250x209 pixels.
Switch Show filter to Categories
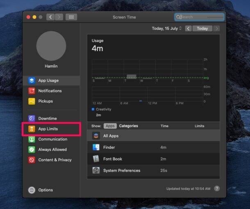[x=129, y=126]
